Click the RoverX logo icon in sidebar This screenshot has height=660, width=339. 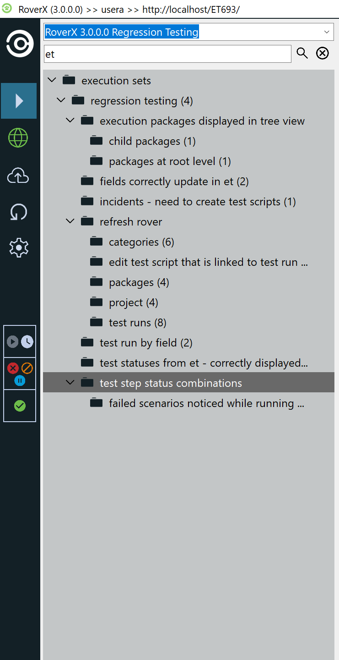tap(19, 44)
